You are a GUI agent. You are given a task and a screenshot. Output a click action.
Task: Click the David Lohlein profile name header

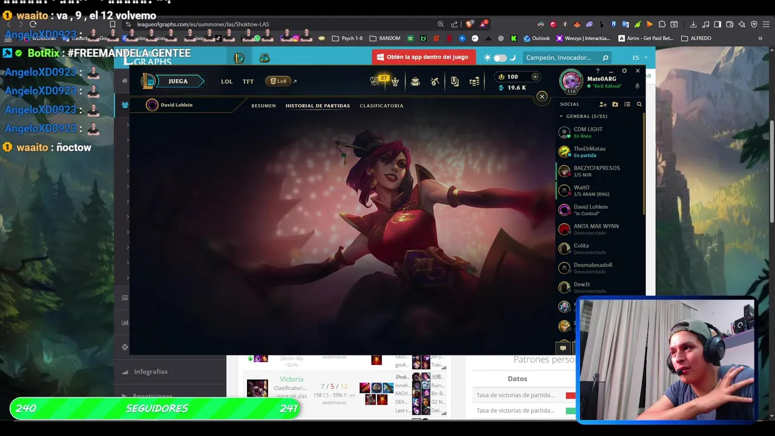point(176,105)
